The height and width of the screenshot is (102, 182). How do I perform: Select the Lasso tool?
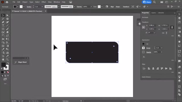[7, 19]
